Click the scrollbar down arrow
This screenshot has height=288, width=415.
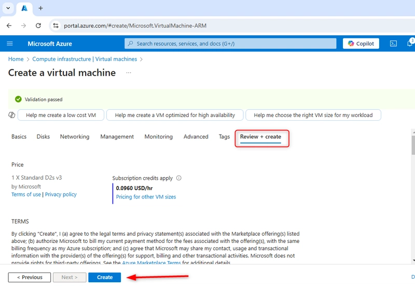[x=413, y=260]
